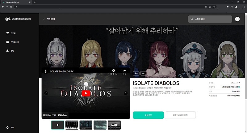Click the open-in-app icon in address bar
The image size is (247, 133).
[206, 6]
